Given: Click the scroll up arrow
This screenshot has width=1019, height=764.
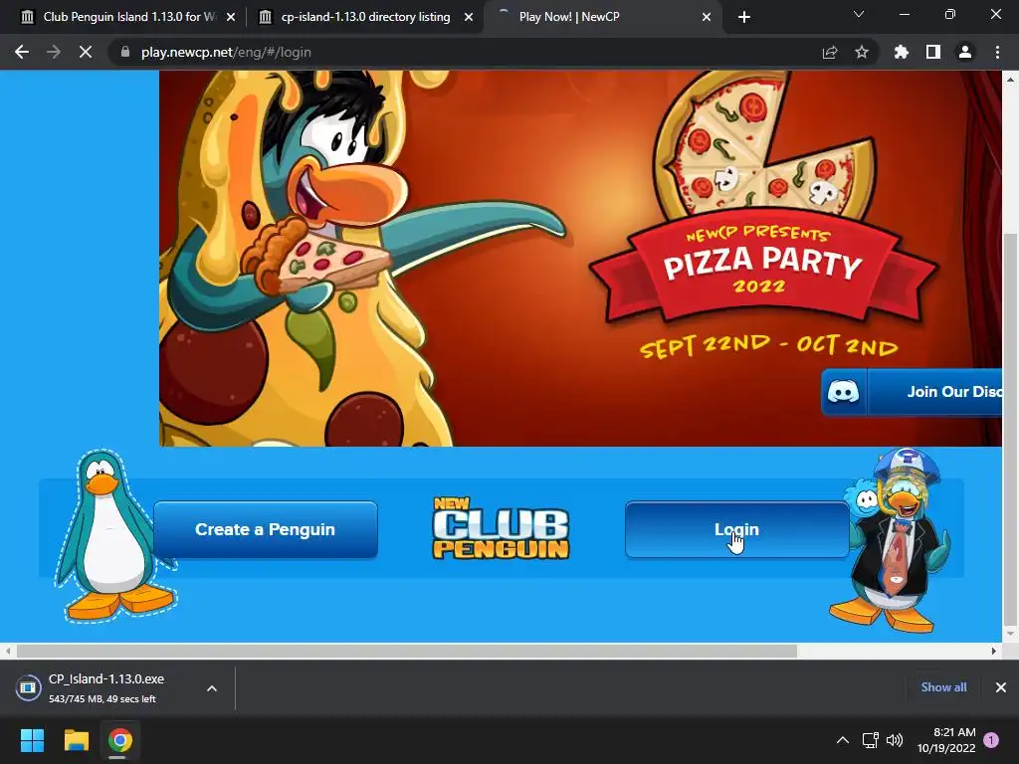Looking at the screenshot, I should tap(1010, 80).
